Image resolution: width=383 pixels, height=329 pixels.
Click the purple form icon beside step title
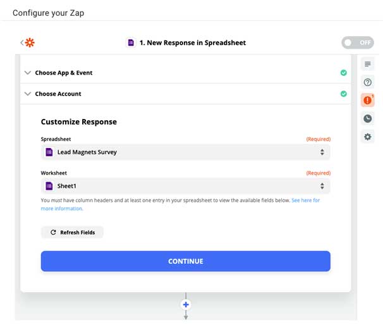click(x=131, y=43)
